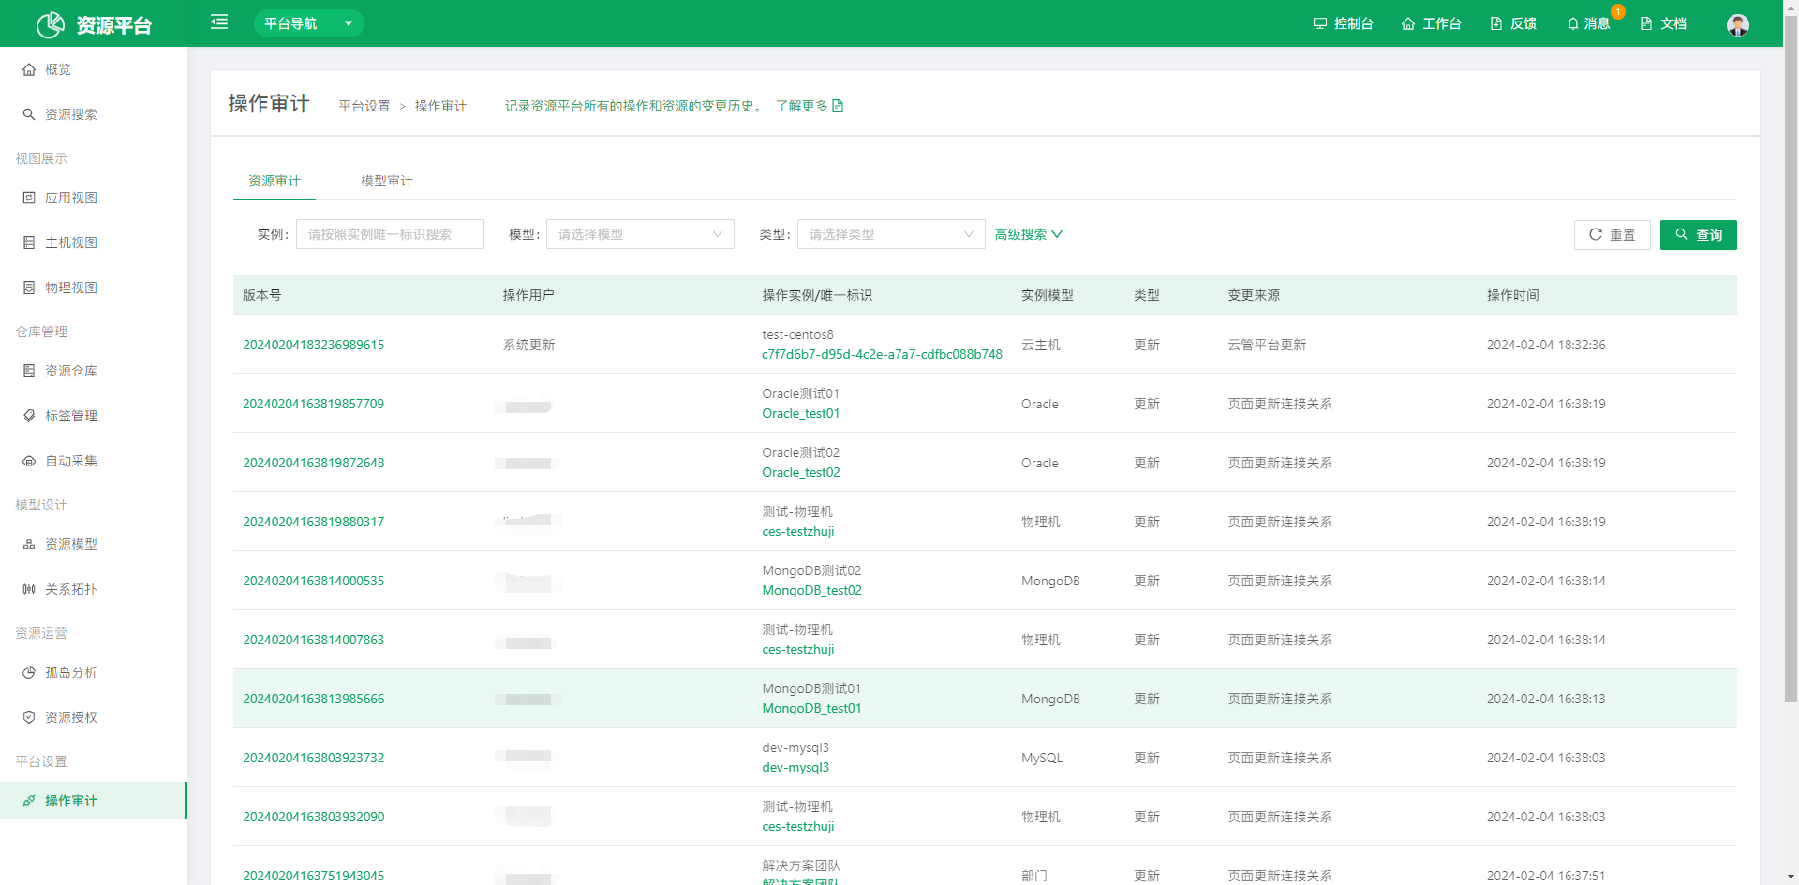The height and width of the screenshot is (885, 1799).
Task: Expand 高级搜索 options
Action: point(1029,234)
